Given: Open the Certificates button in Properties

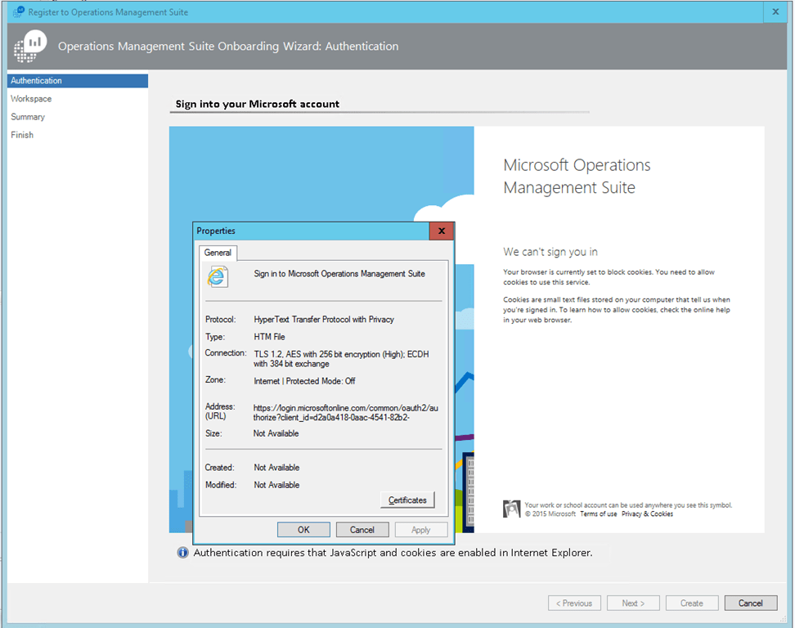Looking at the screenshot, I should click(x=407, y=500).
